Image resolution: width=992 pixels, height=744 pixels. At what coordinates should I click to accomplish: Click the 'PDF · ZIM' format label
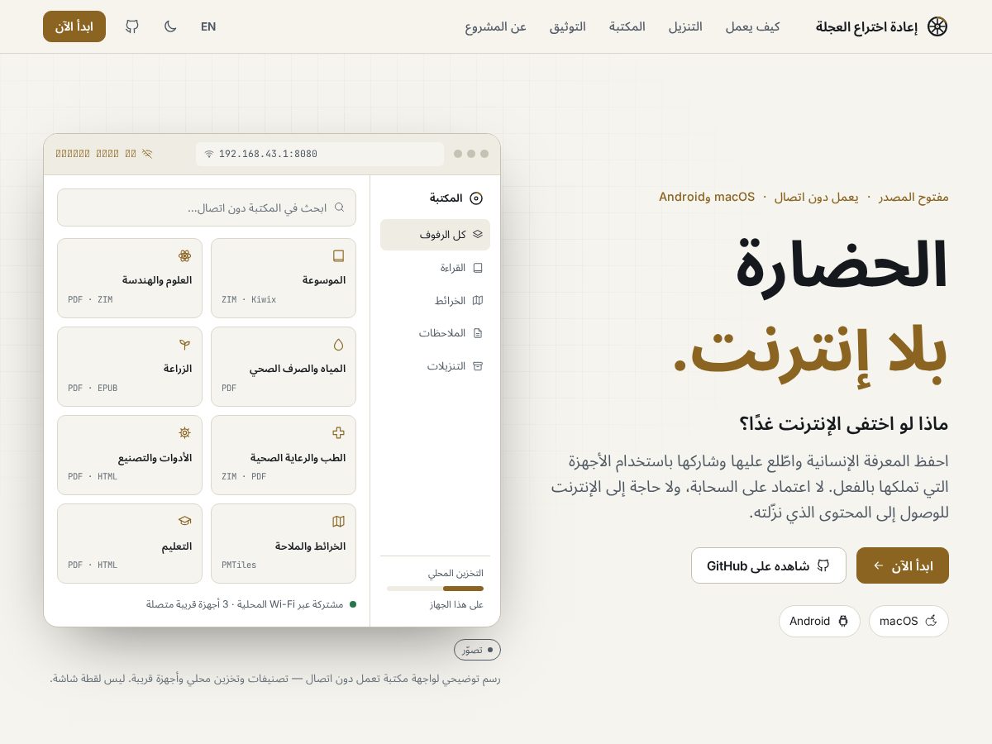point(90,300)
